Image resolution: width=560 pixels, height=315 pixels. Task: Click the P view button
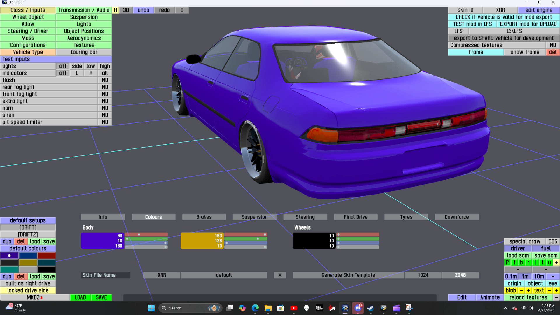coord(508,262)
